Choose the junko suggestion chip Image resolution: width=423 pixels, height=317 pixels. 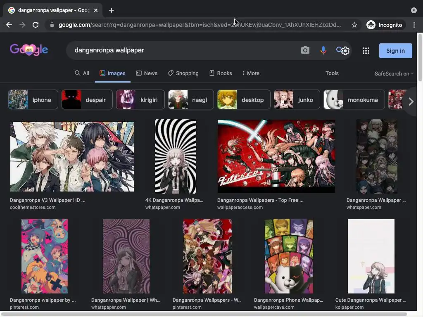point(297,99)
